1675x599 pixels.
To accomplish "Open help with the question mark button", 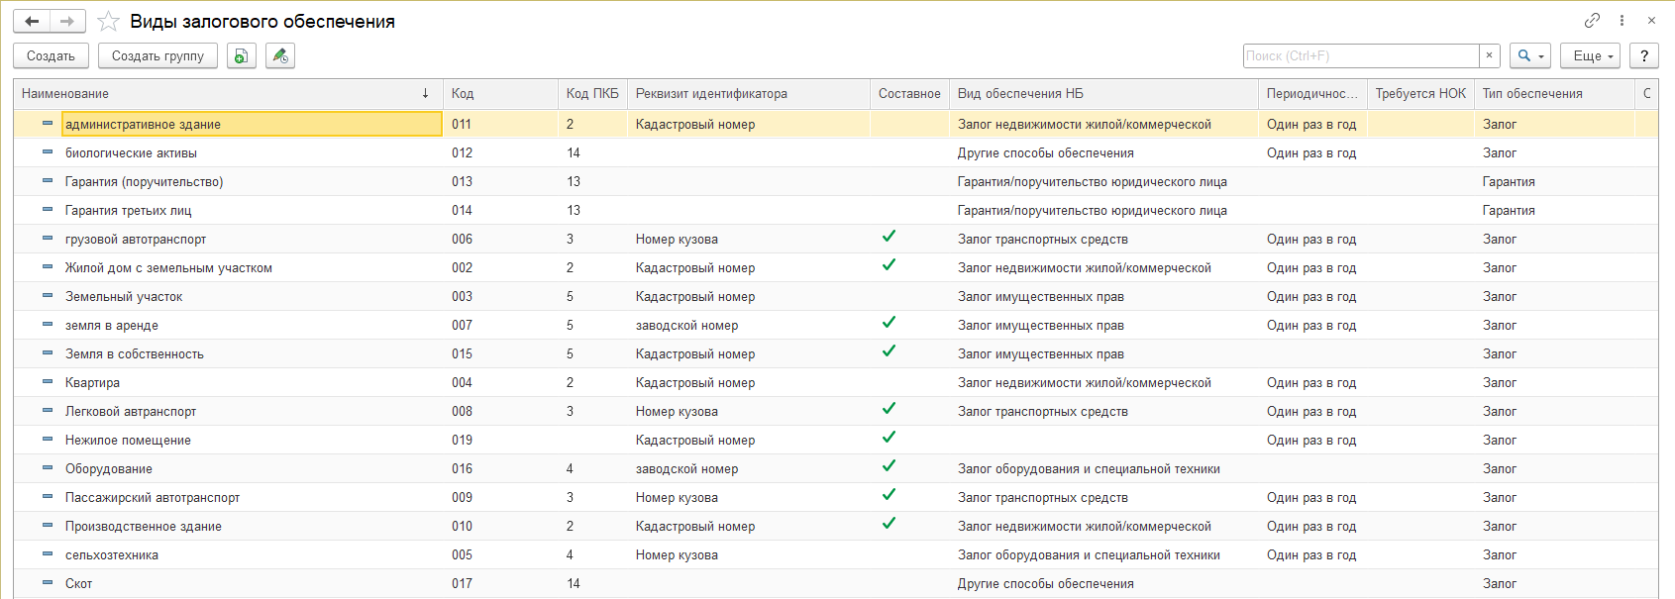I will [x=1644, y=56].
